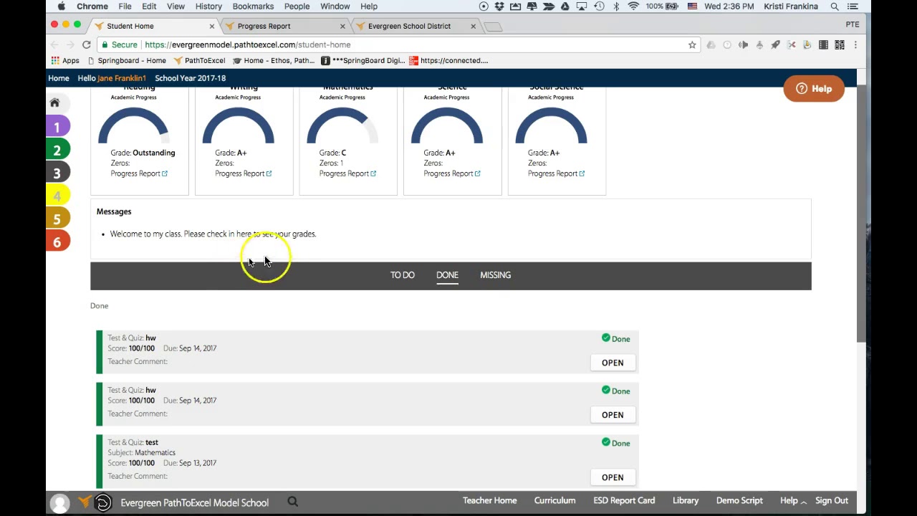Screen dimensions: 917x516
Task: Switch to Progress Report browser tab
Action: pyautogui.click(x=284, y=26)
